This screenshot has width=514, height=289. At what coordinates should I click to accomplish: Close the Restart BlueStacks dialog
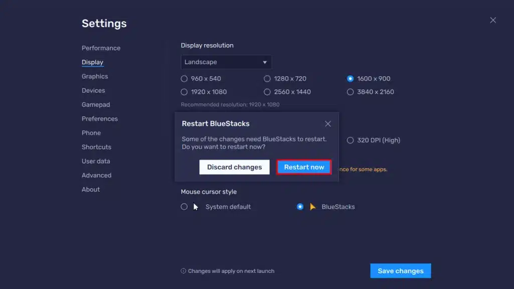[x=328, y=124]
